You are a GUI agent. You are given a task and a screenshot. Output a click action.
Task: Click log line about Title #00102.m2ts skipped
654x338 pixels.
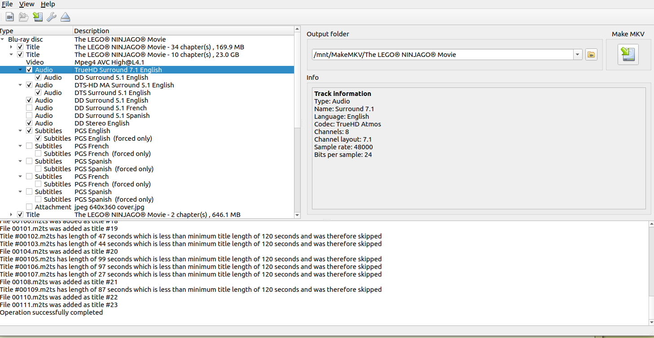pos(191,236)
